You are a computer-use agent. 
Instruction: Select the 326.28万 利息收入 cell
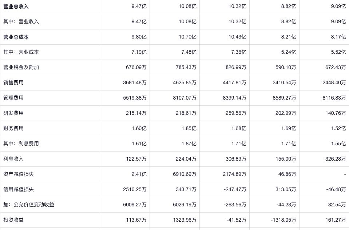coord(336,159)
